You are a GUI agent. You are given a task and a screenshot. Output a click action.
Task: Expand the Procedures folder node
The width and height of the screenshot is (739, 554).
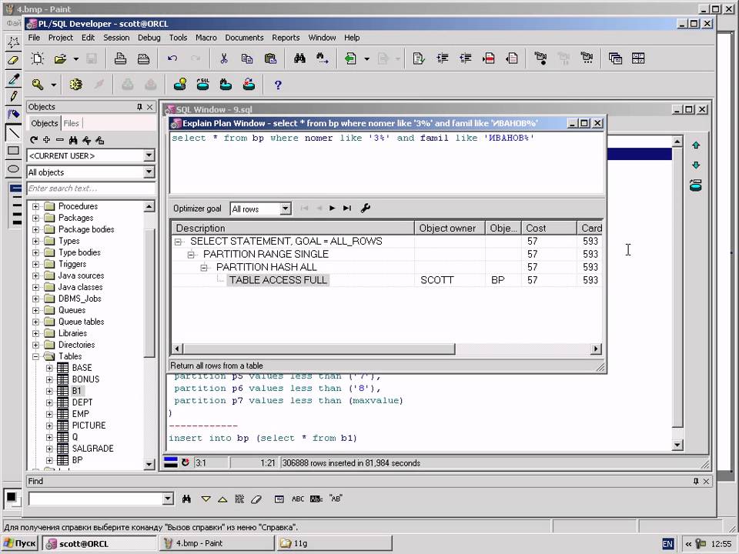[x=36, y=206]
